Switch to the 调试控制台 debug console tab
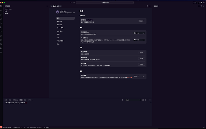206x129 pixels. [x=15, y=100]
